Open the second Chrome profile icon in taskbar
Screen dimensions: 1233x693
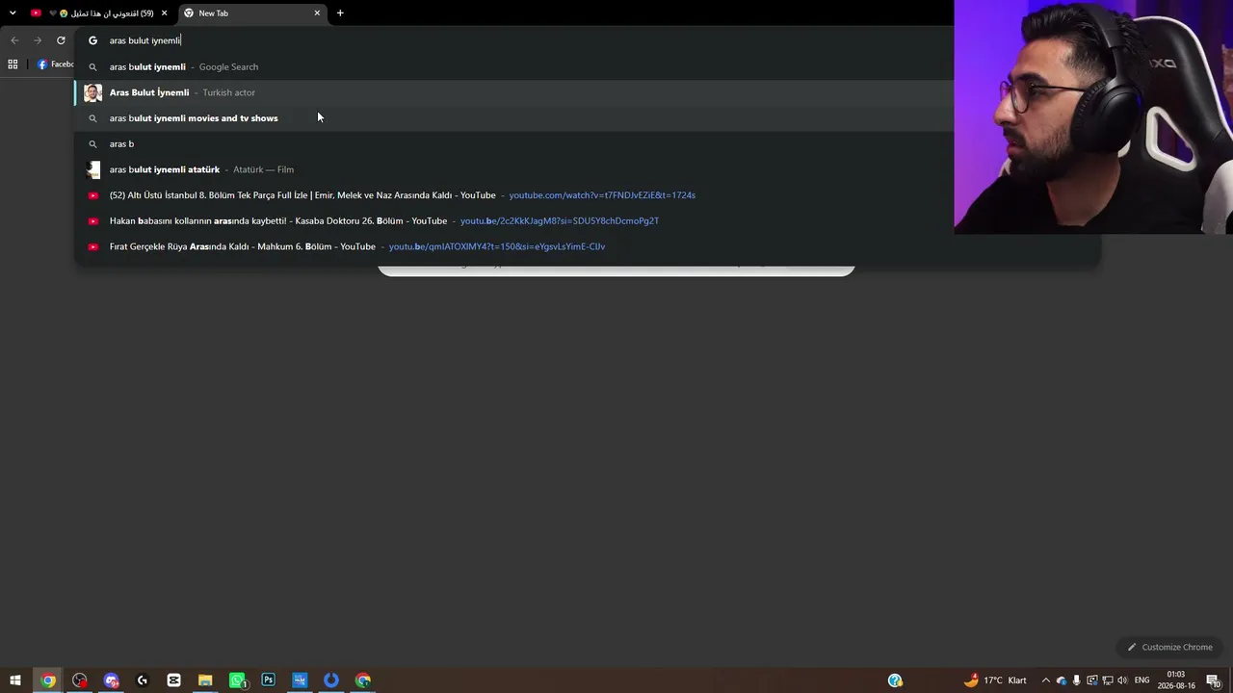click(363, 680)
